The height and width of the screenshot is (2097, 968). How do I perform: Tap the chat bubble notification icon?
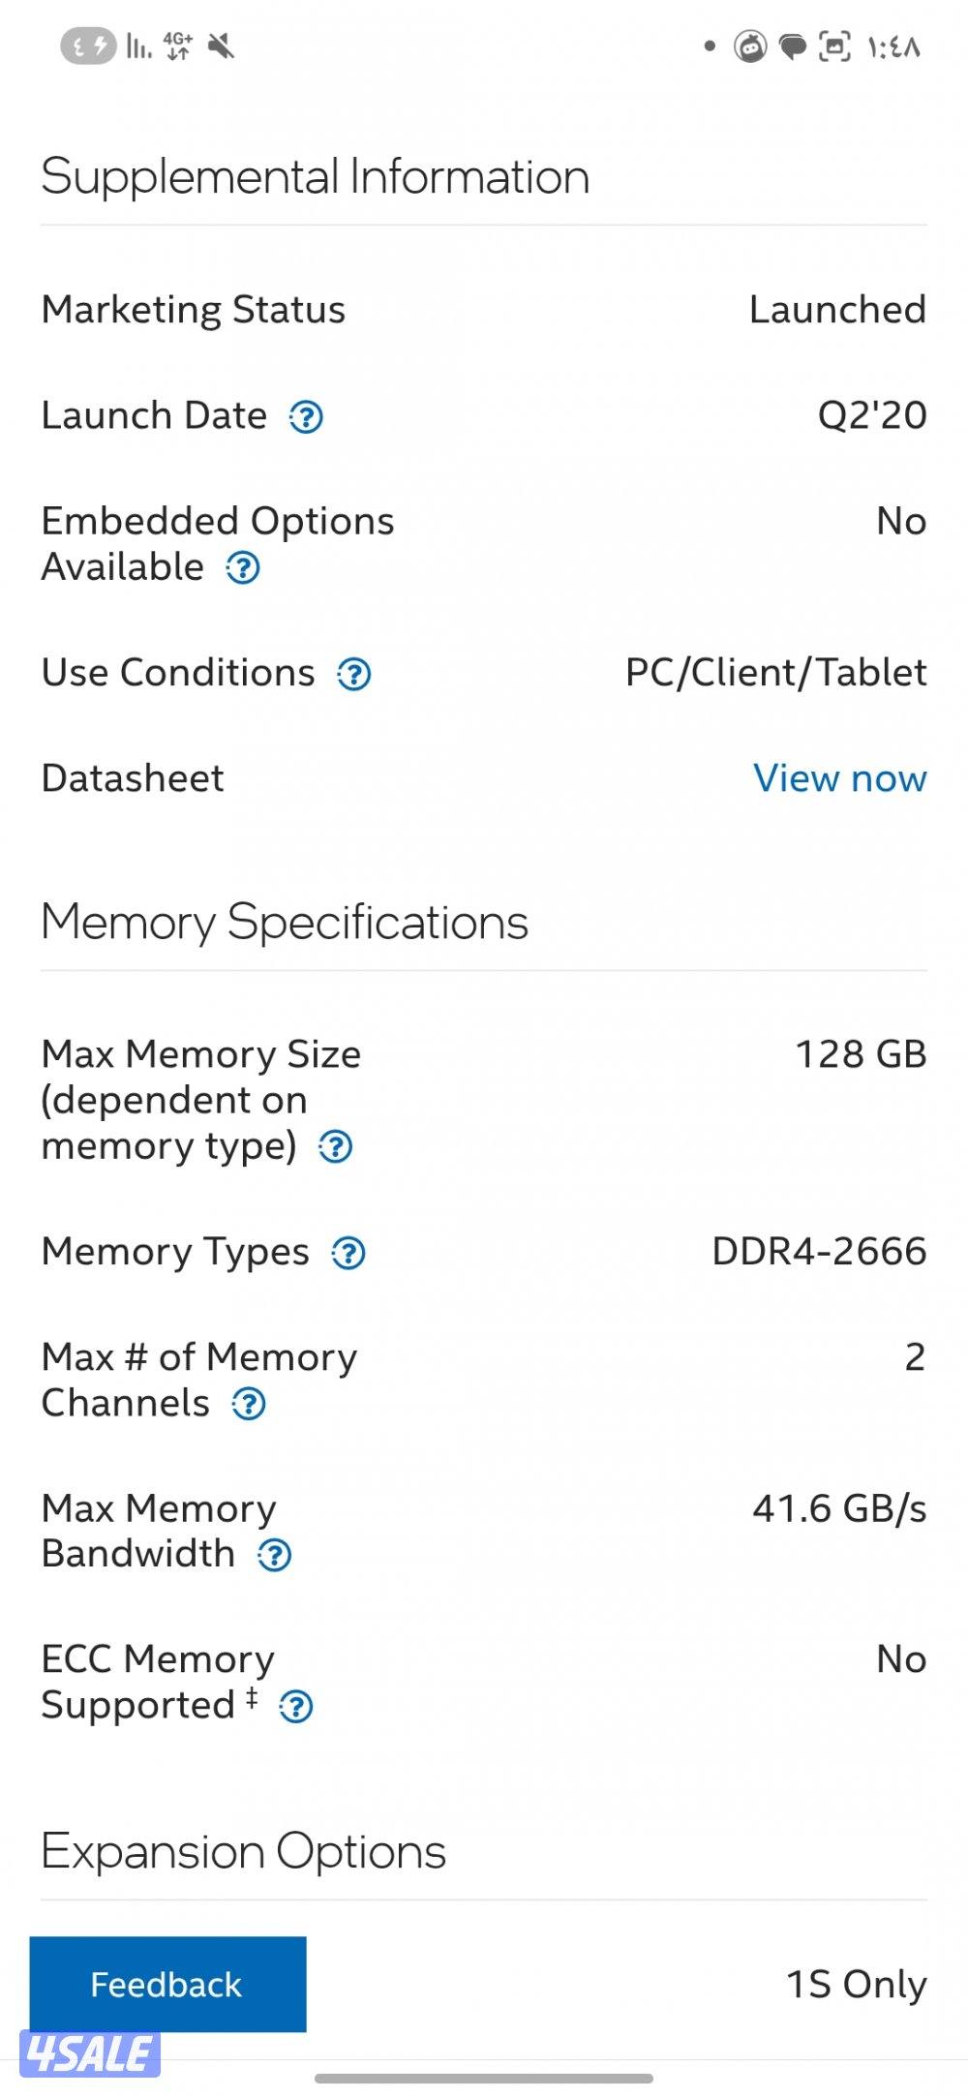pos(794,46)
